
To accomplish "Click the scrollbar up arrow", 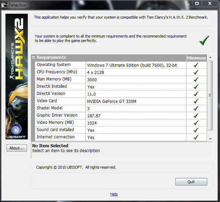I will point(210,57).
